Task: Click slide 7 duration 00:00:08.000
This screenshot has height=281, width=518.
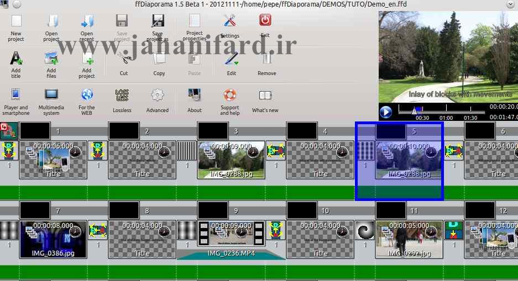Action: pyautogui.click(x=53, y=226)
